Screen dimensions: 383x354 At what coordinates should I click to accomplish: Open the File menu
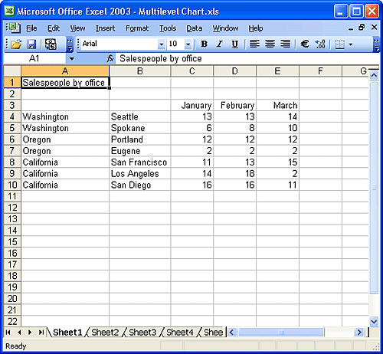(x=31, y=28)
